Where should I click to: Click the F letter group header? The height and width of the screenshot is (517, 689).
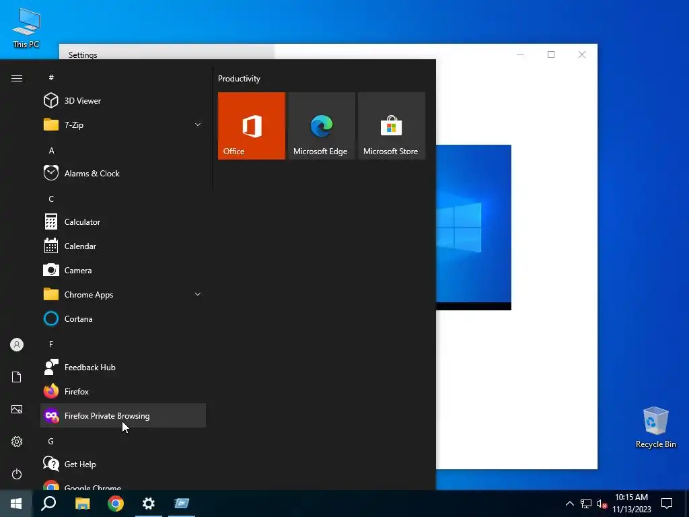click(51, 344)
